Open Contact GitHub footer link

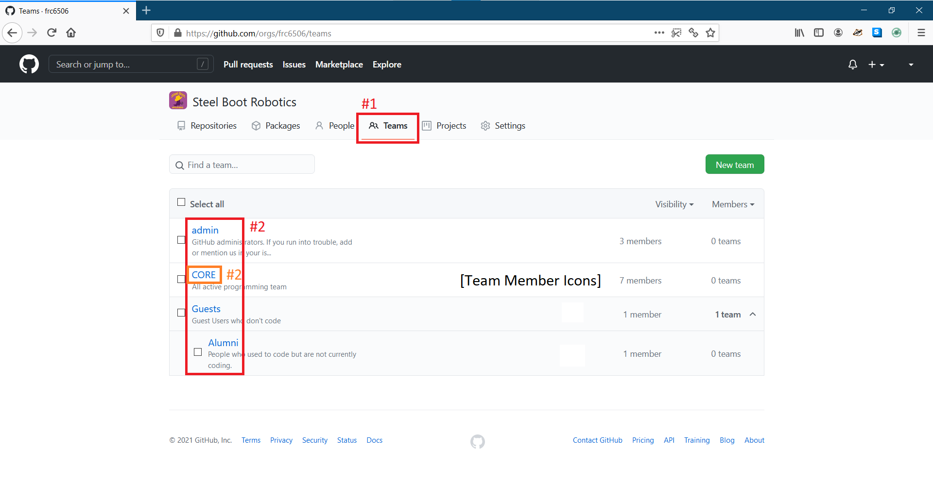point(597,440)
